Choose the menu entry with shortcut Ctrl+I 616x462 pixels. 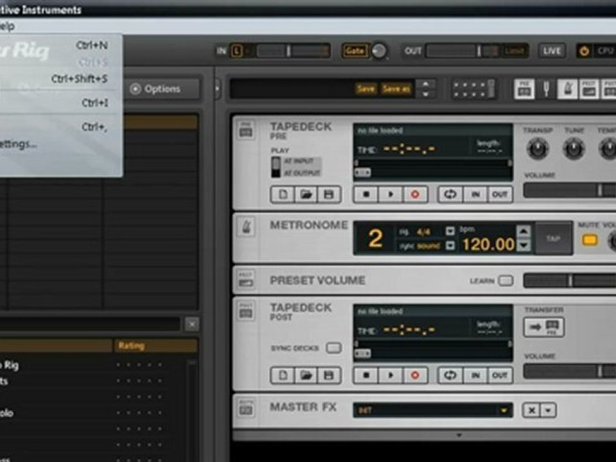pos(61,103)
